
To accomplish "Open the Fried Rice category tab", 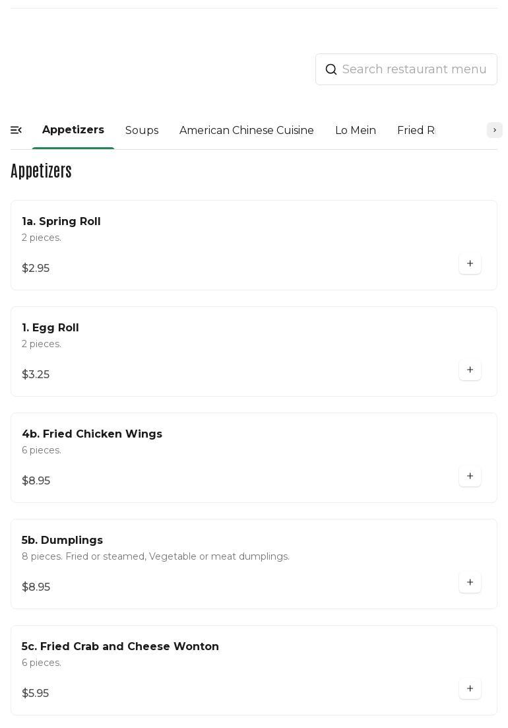I will coord(417,131).
